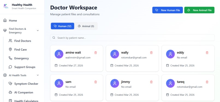This screenshot has height=102, width=220.
Task: Click the phone icon next to Emergency
Action: tap(10, 58)
